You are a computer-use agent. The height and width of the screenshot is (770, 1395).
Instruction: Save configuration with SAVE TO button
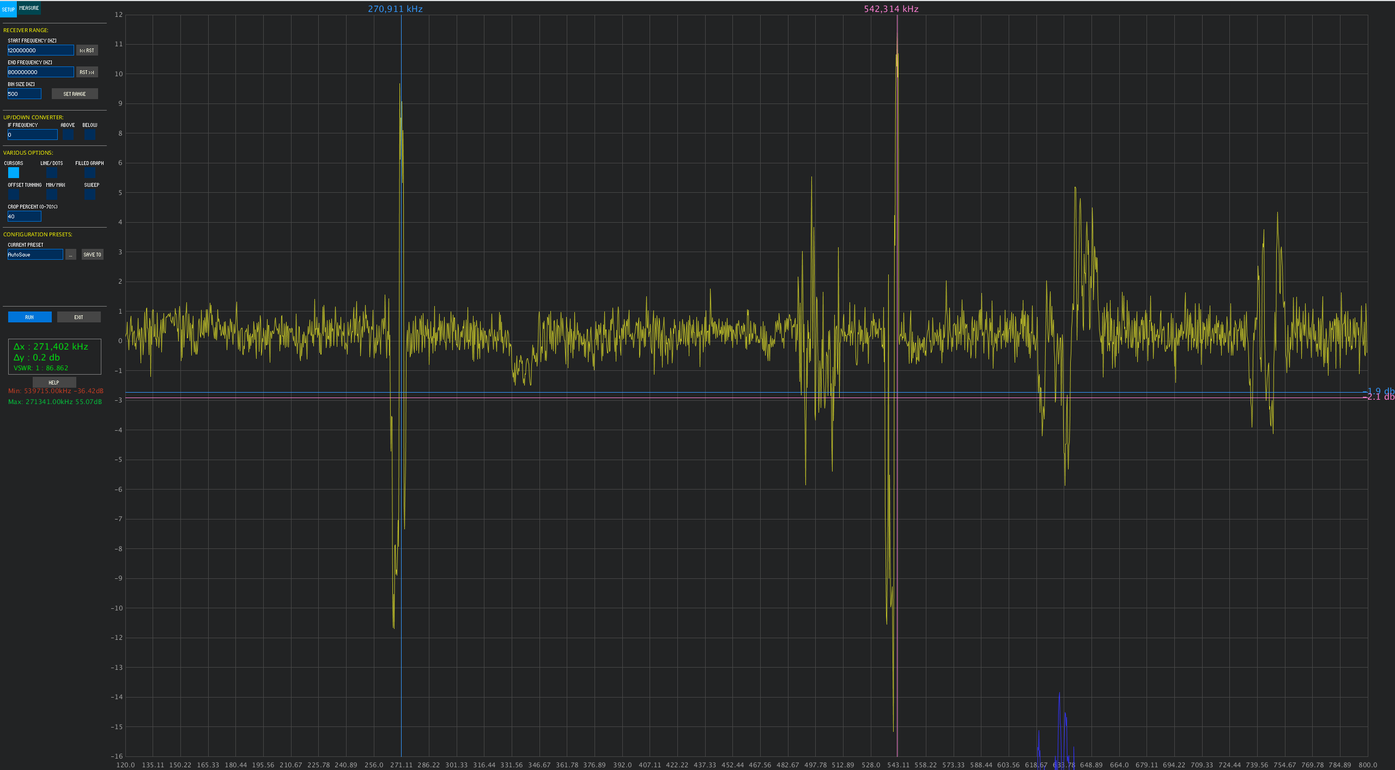[x=92, y=254]
